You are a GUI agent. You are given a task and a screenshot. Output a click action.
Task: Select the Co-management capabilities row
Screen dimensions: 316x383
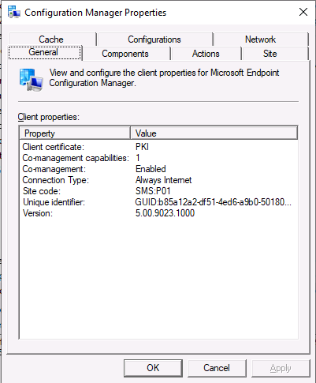[x=158, y=158]
